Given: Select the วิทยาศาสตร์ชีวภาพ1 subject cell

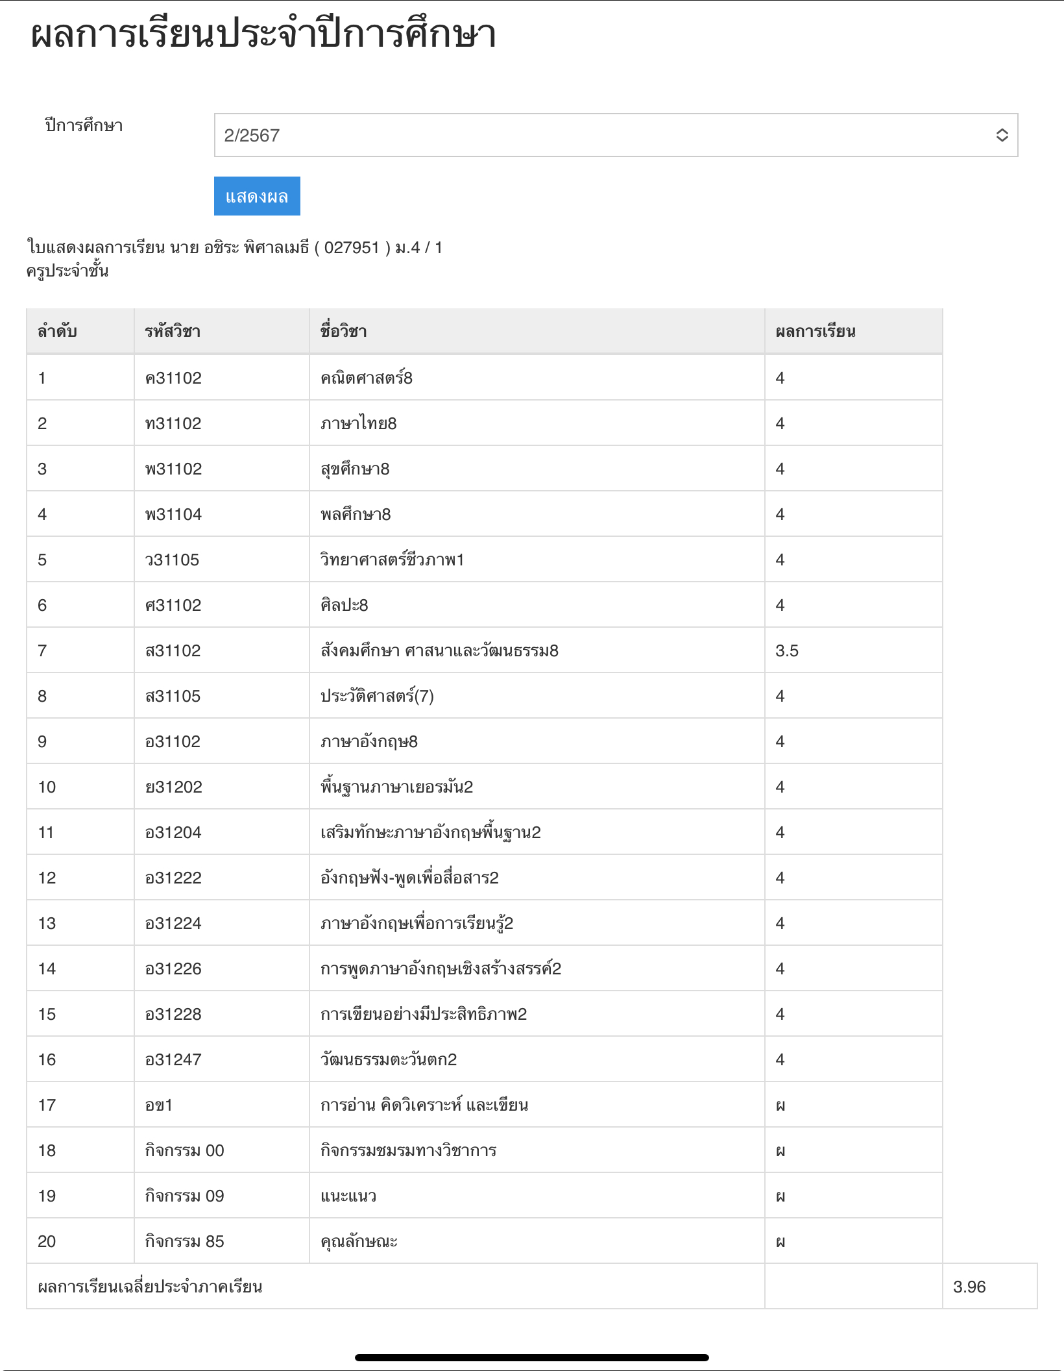Looking at the screenshot, I should pyautogui.click(x=393, y=560).
